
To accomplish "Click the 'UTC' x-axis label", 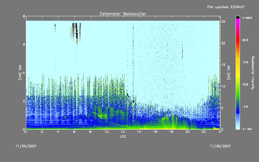I will [123, 136].
